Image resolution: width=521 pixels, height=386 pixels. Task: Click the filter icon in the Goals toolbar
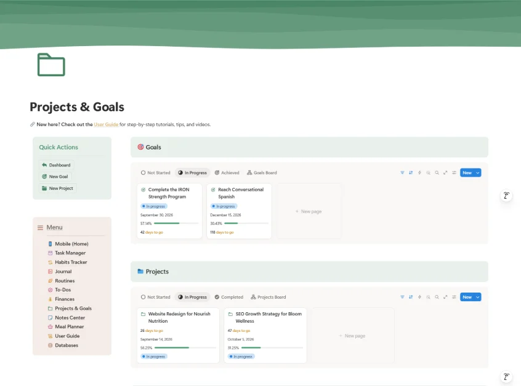[x=402, y=173]
